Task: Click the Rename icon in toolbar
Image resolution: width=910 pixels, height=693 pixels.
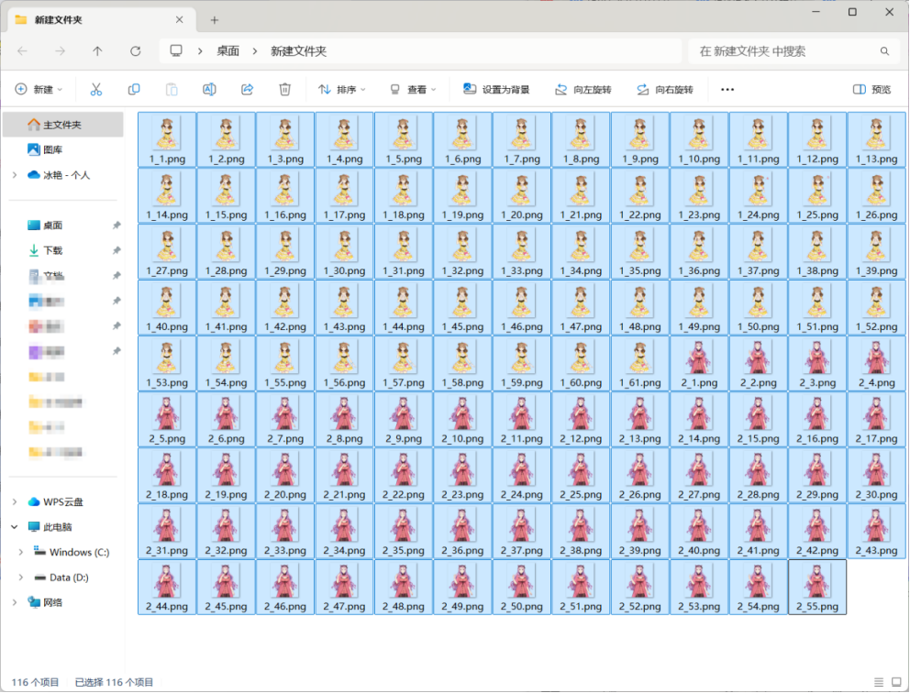Action: click(209, 89)
